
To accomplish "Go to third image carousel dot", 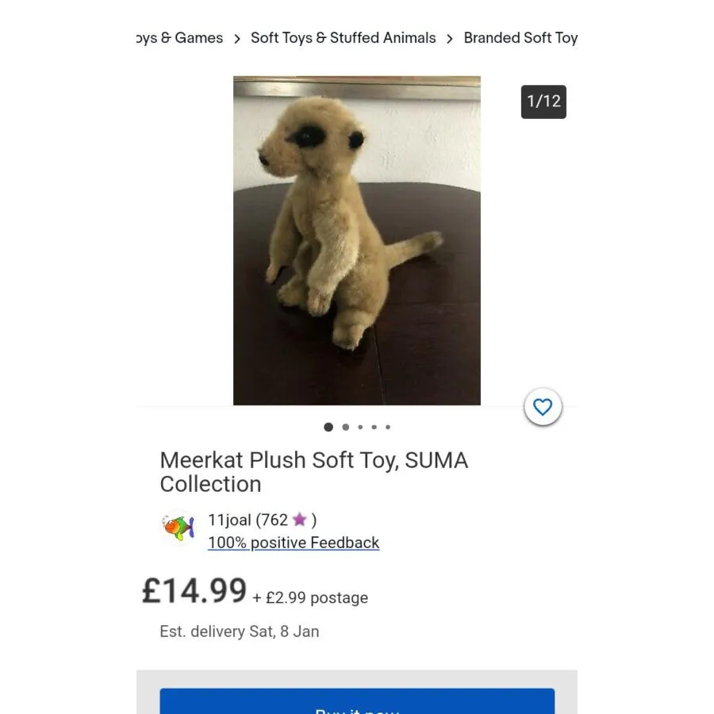I will point(360,427).
